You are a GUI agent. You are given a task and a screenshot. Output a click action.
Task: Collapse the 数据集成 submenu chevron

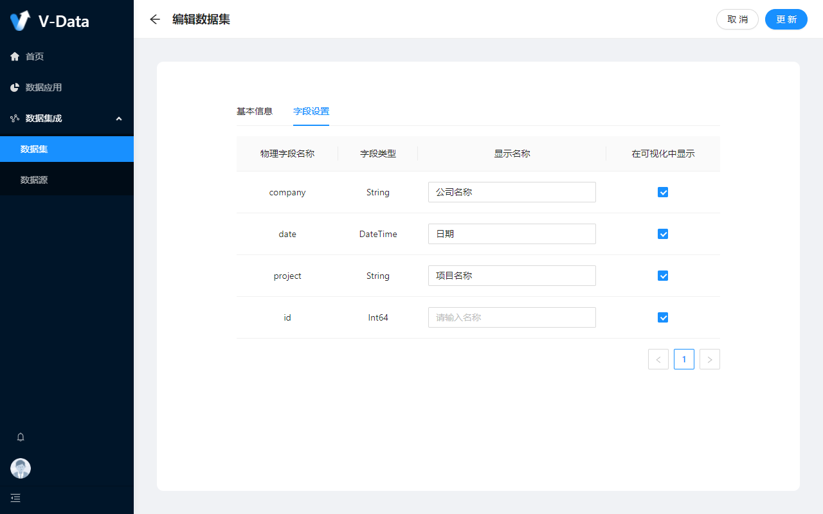[119, 118]
